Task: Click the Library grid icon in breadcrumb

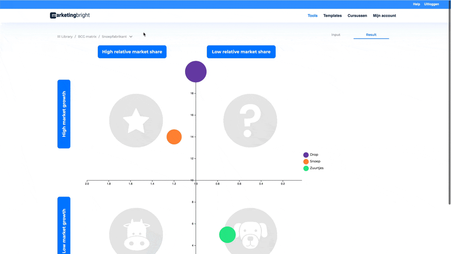Action: (x=59, y=37)
